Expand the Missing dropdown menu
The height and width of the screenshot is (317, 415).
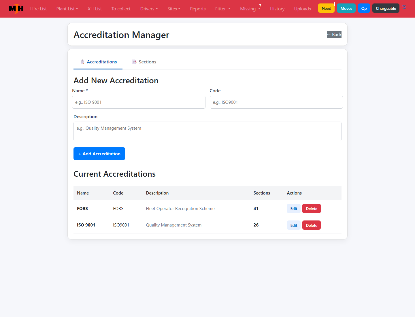tap(250, 9)
